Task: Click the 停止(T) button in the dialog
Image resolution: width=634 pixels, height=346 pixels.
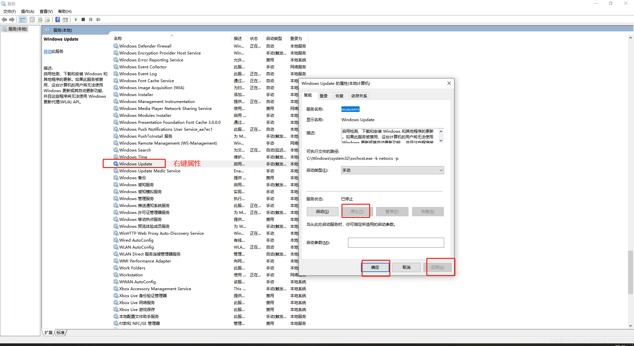Action: pos(357,212)
